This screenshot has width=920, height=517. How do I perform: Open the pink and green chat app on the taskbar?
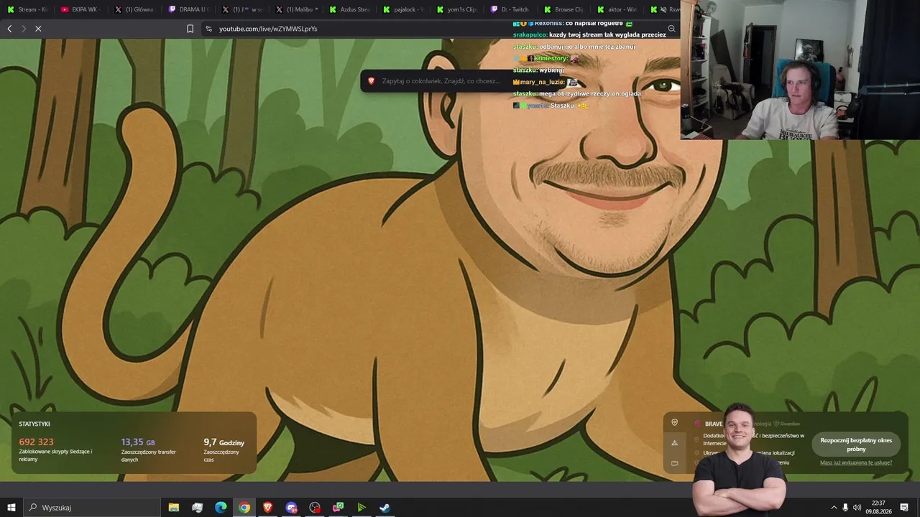pyautogui.click(x=338, y=508)
